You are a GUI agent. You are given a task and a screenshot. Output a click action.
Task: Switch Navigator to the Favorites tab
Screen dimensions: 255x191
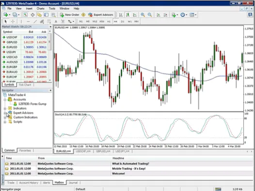25,151
